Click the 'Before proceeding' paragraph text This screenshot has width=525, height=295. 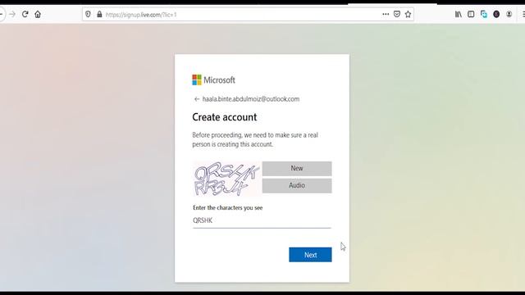coord(255,140)
